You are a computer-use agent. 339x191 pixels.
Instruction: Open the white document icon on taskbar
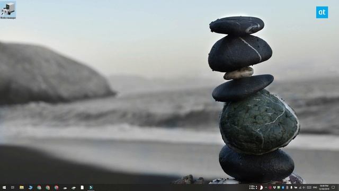[x=82, y=187]
